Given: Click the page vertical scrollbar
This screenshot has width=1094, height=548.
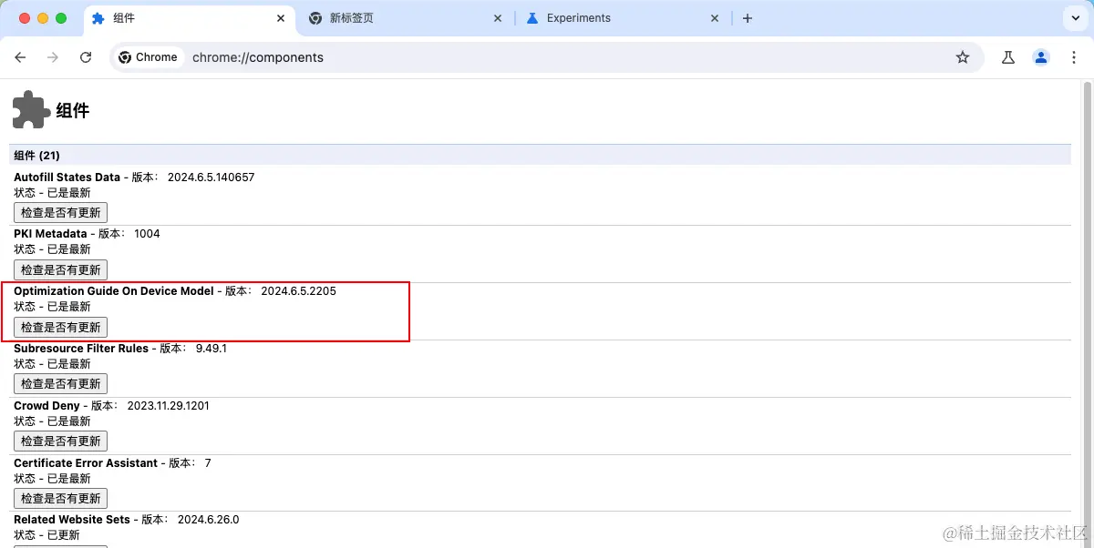Looking at the screenshot, I should pyautogui.click(x=1087, y=314).
